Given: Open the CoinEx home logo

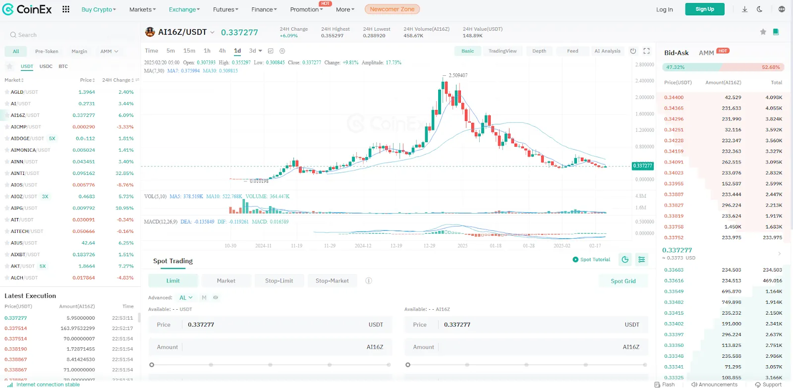Looking at the screenshot, I should (27, 9).
